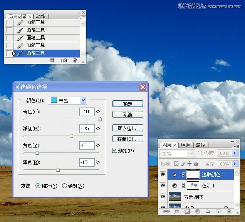The image size is (245, 222).
Task: Click the 存储(S)... button
Action: [x=128, y=139]
